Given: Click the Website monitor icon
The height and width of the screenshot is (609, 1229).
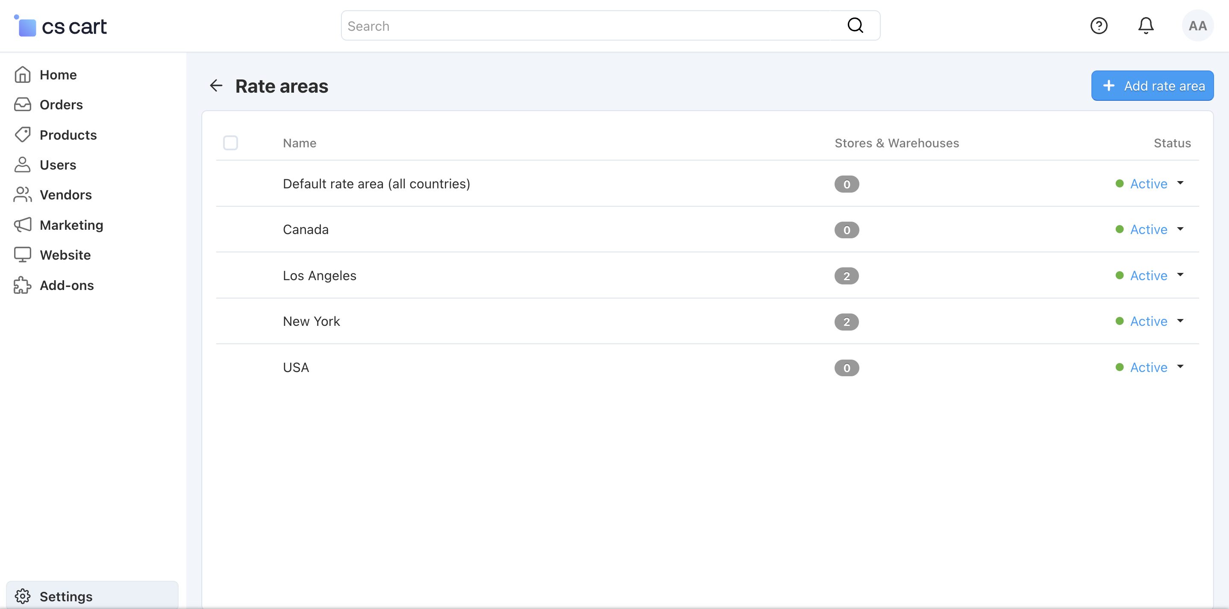Looking at the screenshot, I should pyautogui.click(x=22, y=255).
